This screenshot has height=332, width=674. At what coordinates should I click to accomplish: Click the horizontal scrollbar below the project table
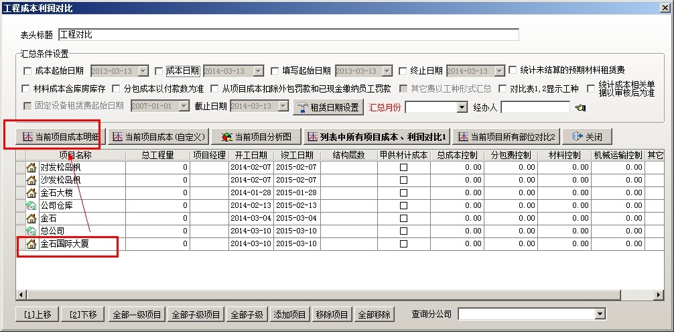(x=335, y=295)
